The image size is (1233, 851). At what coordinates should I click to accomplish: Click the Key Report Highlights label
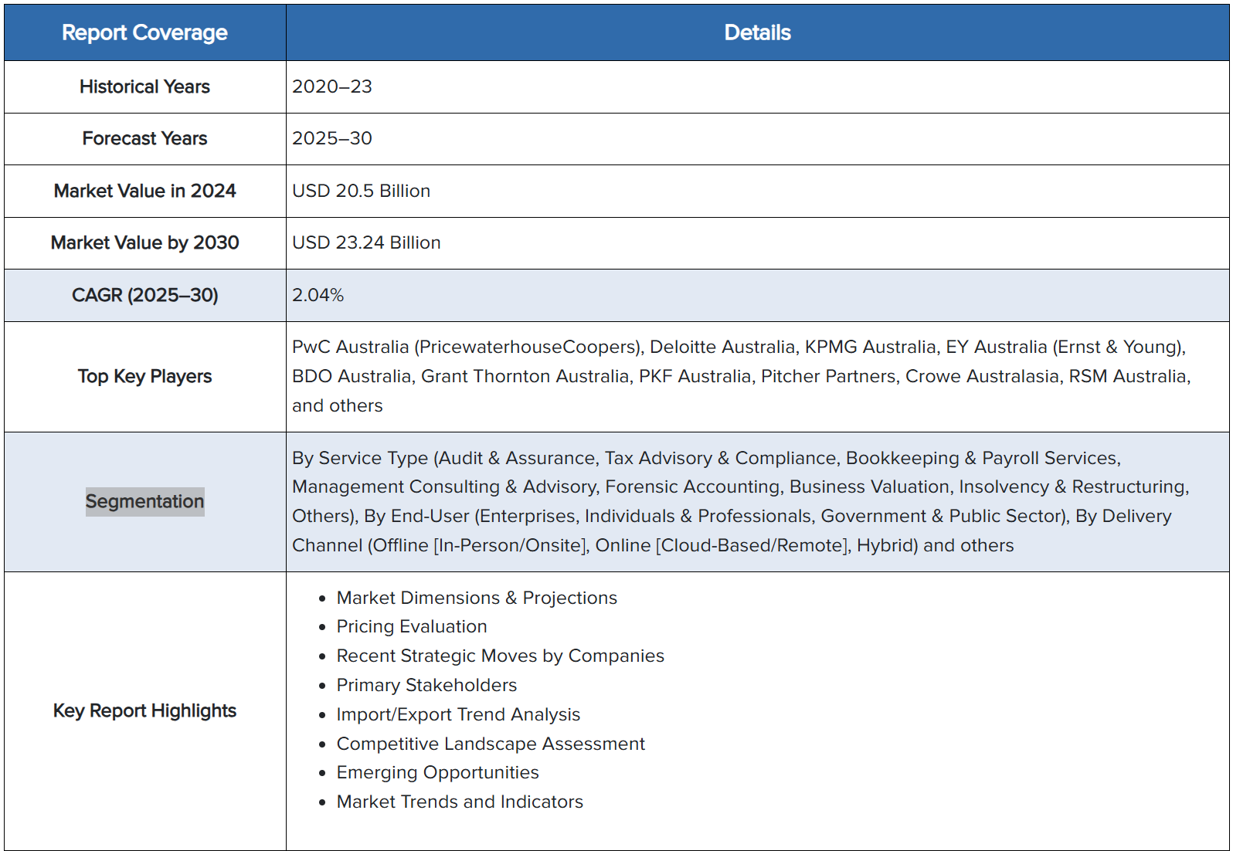click(x=144, y=710)
